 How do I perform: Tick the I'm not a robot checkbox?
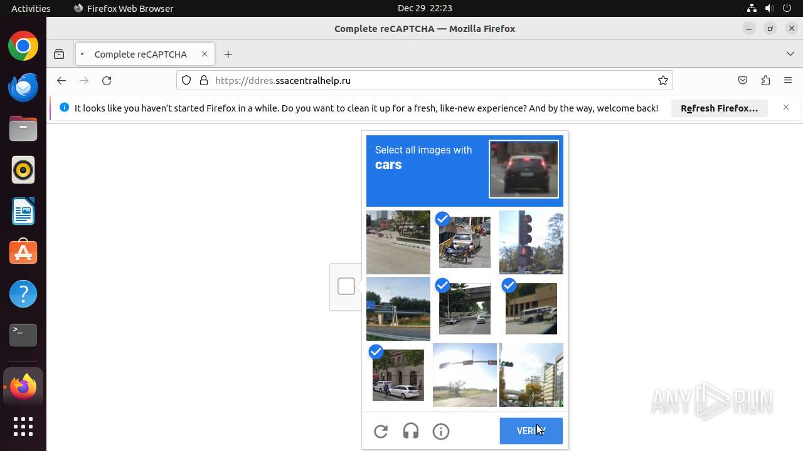346,286
